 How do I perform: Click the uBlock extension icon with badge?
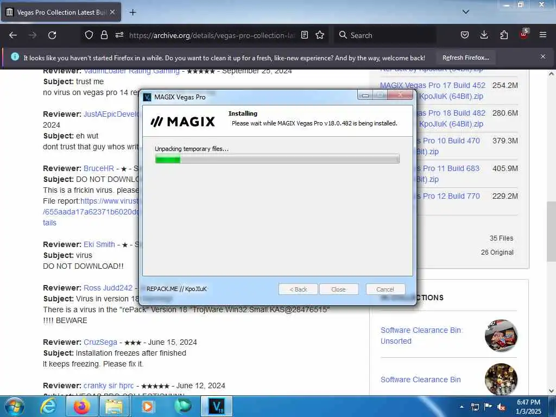524,34
